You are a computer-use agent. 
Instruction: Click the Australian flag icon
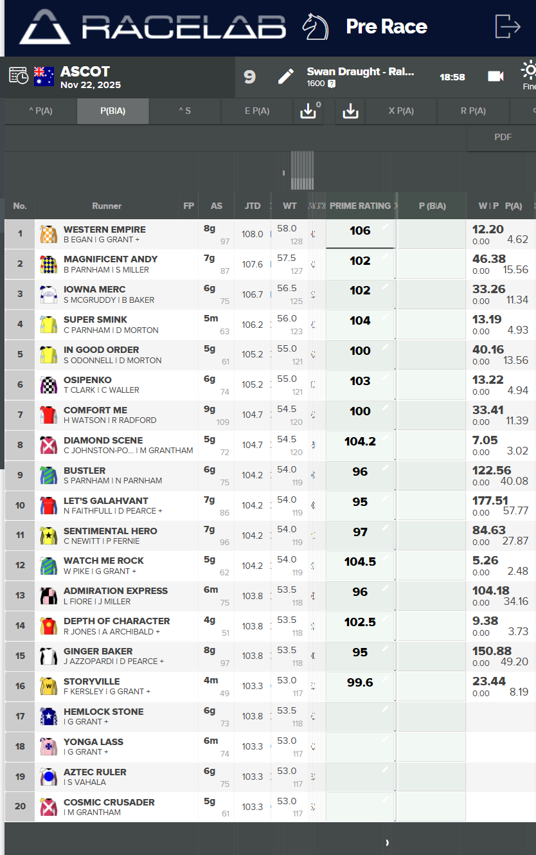(x=44, y=76)
